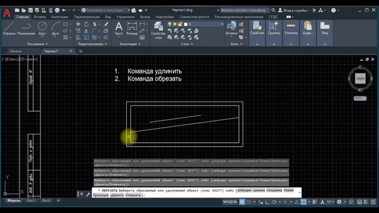Toggle grid display in status bar

point(242,202)
